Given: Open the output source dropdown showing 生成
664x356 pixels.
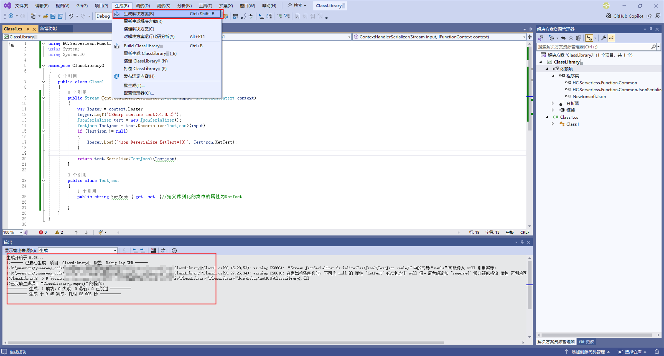Looking at the screenshot, I should pyautogui.click(x=78, y=250).
